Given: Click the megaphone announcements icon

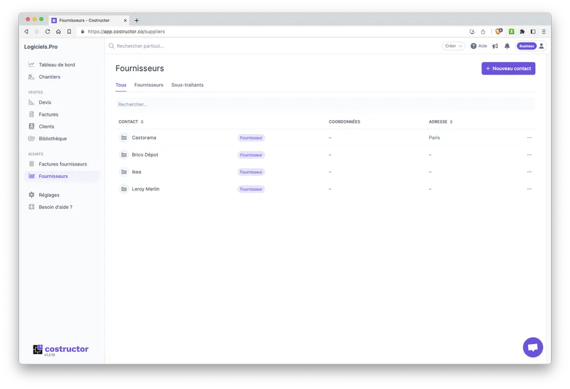Looking at the screenshot, I should point(495,46).
